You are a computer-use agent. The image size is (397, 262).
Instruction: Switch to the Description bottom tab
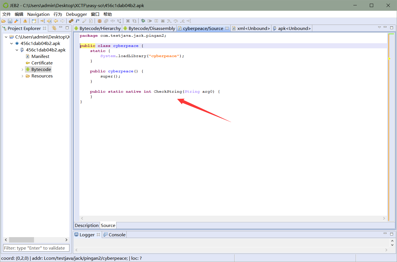coord(87,225)
